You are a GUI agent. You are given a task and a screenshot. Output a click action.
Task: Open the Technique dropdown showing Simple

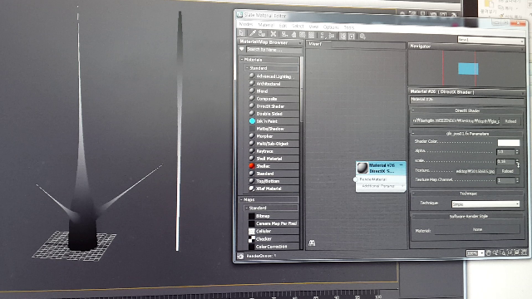[485, 204]
